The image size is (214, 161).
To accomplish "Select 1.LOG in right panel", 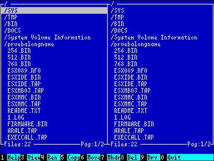I will [x=122, y=117].
